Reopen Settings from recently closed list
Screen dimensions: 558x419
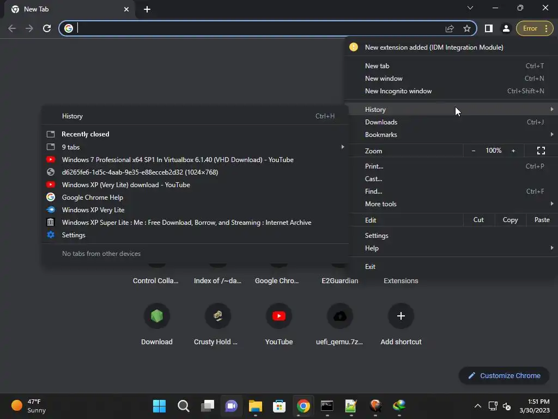click(x=195, y=235)
